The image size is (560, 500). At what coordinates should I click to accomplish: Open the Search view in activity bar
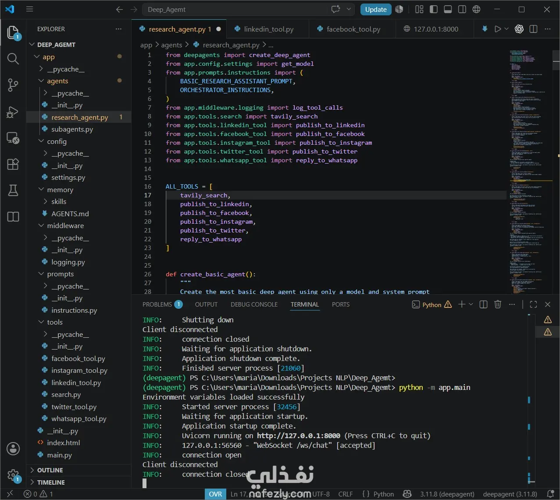(x=13, y=59)
